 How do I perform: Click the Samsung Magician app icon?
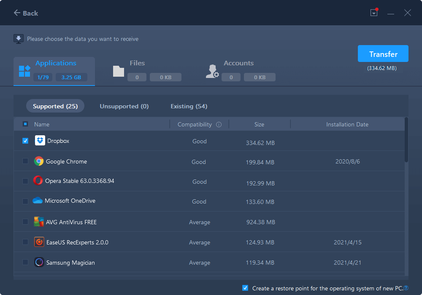(40, 262)
